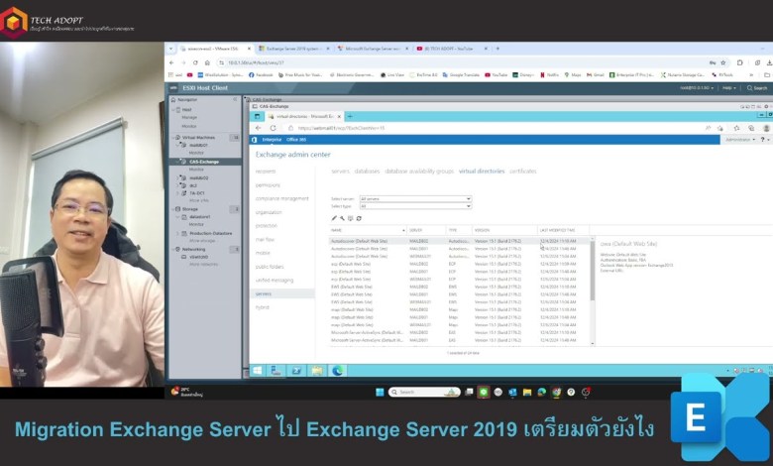Click the wrench configure icon in EAC toolbar
The width and height of the screenshot is (773, 466).
coord(342,218)
